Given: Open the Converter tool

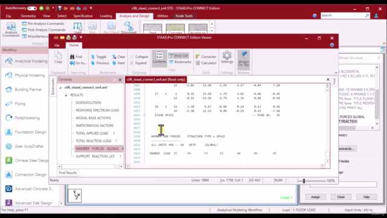Looking at the screenshot, I should [206, 56].
